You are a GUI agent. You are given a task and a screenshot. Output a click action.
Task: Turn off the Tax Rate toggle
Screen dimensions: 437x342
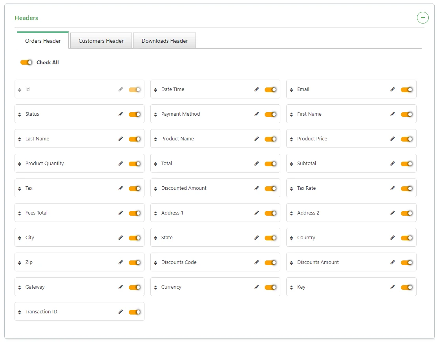(x=407, y=189)
